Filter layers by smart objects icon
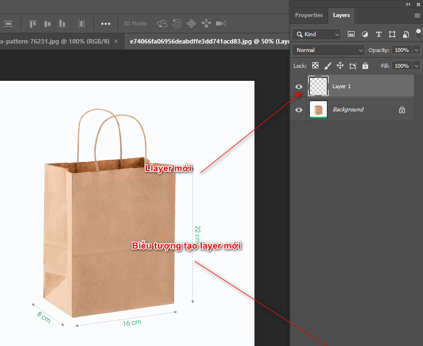This screenshot has width=423, height=346. click(405, 34)
